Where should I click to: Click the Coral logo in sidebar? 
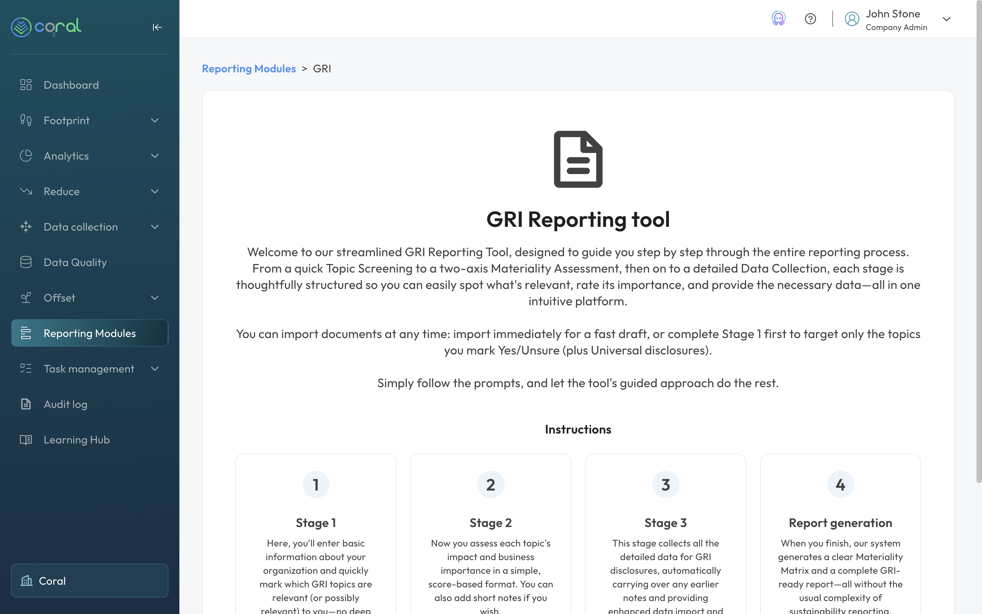(46, 27)
